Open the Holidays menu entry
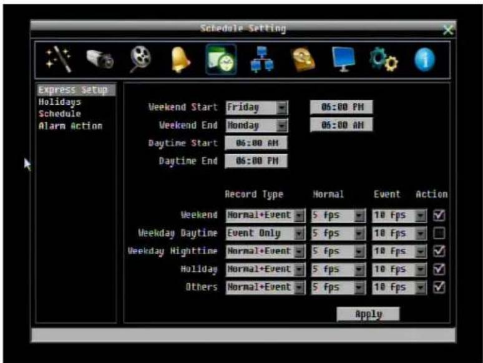Viewport: 483px width, 363px height. [60, 102]
